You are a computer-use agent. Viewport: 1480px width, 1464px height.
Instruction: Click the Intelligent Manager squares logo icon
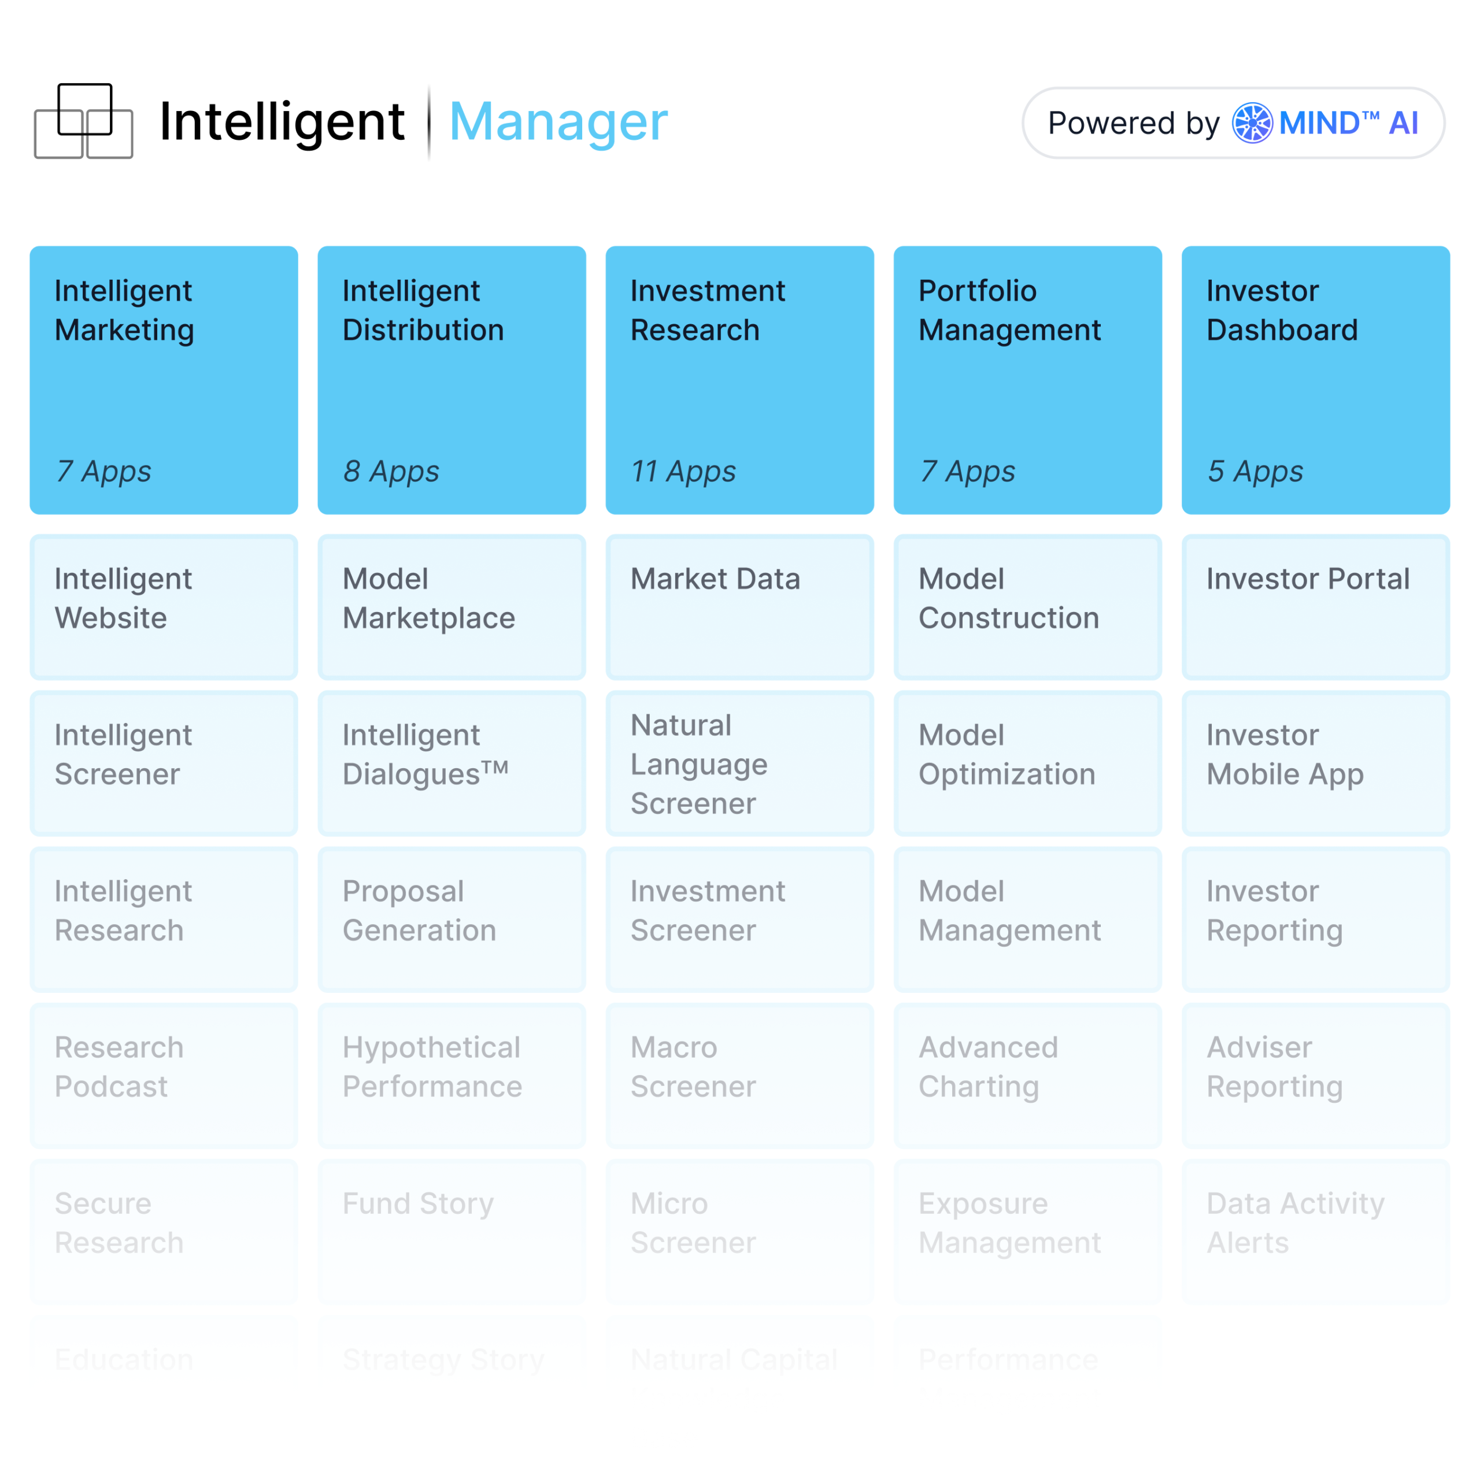pos(83,121)
